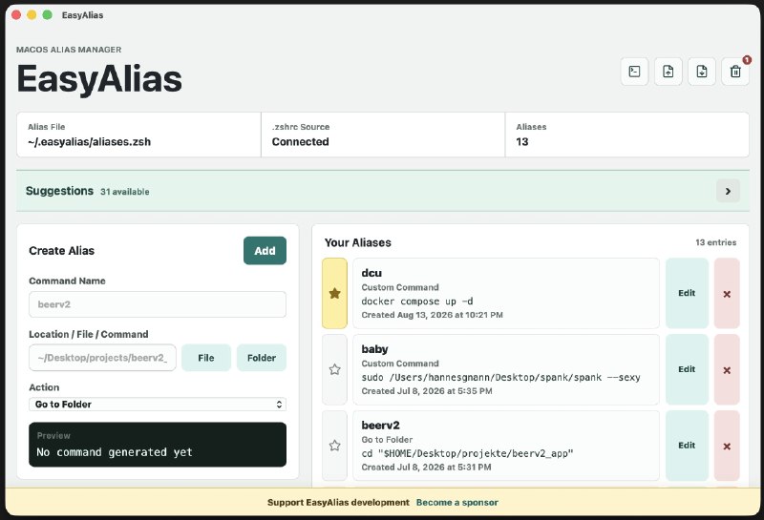Screen dimensions: 764x520
Task: Click the spank --sexy command text
Action: 500,377
